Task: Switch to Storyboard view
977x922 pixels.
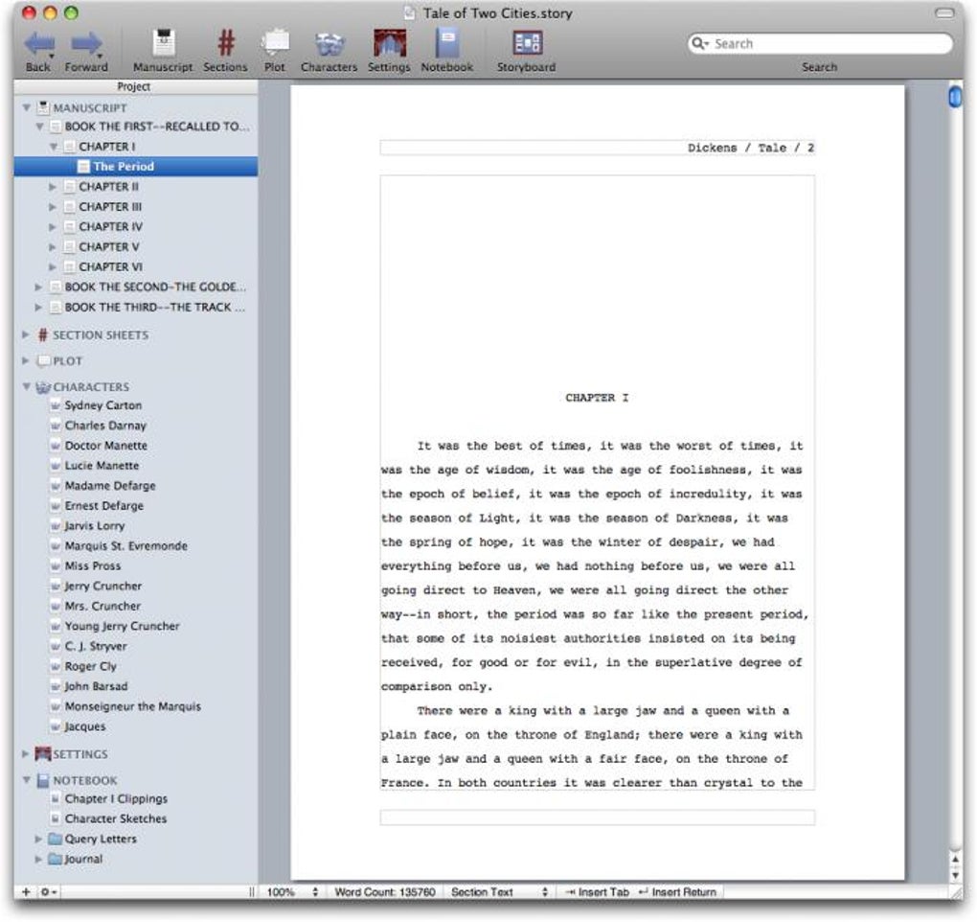Action: [527, 44]
